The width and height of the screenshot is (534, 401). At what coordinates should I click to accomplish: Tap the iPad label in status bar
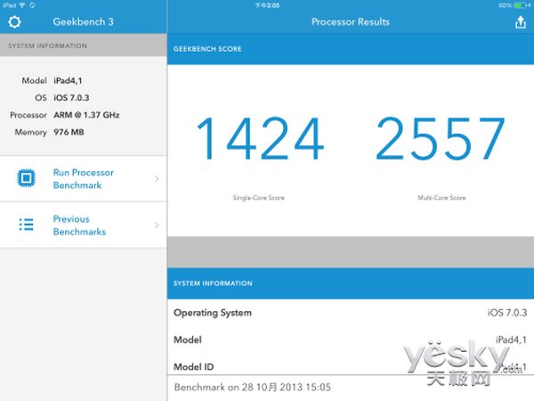point(10,5)
